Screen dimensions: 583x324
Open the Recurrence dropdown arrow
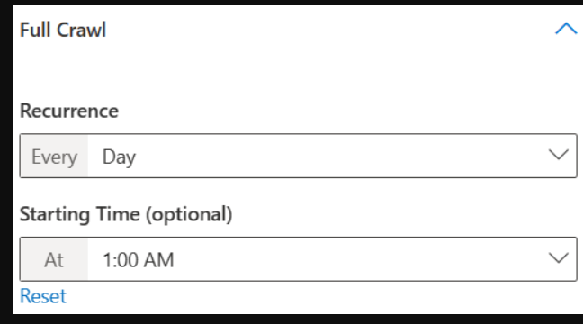click(559, 155)
